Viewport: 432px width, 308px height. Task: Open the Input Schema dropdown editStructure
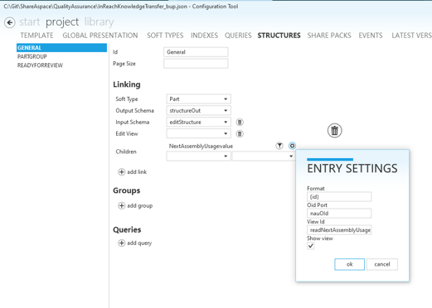[x=198, y=122]
